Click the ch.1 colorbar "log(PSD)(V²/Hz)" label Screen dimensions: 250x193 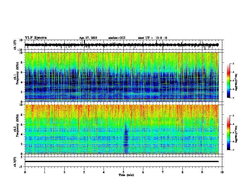(x=236, y=82)
